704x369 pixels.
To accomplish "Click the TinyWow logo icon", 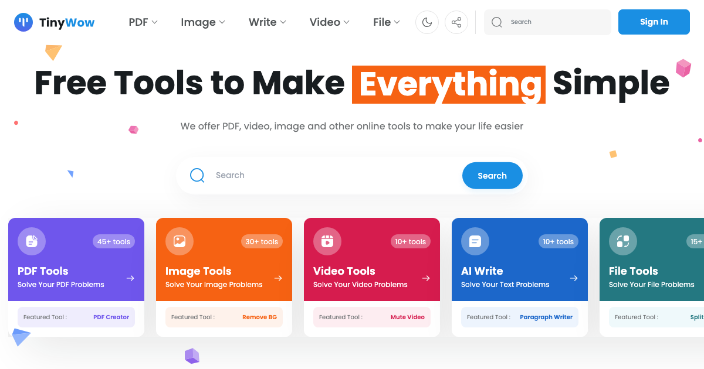I will (x=23, y=22).
